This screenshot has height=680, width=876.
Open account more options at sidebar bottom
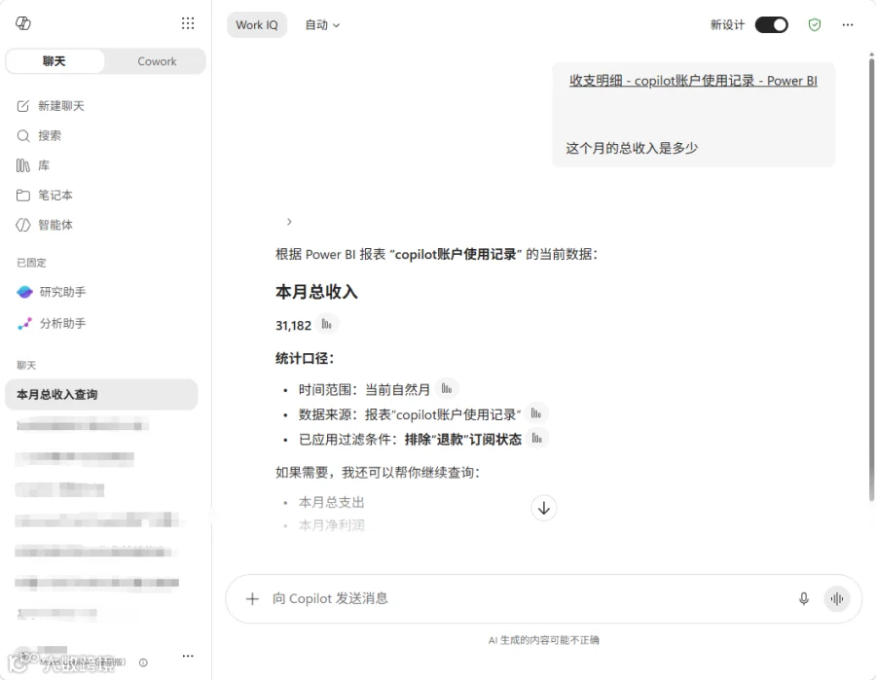point(188,656)
